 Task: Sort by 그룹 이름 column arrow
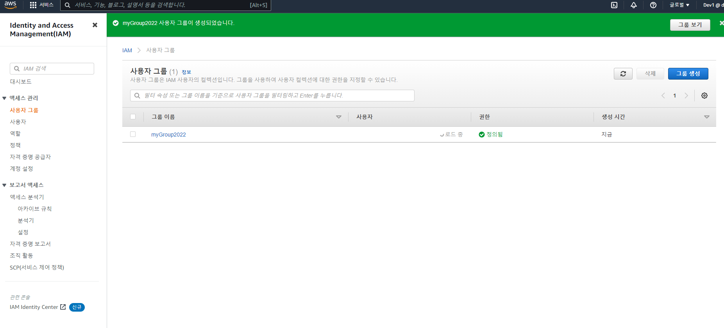[x=339, y=117]
